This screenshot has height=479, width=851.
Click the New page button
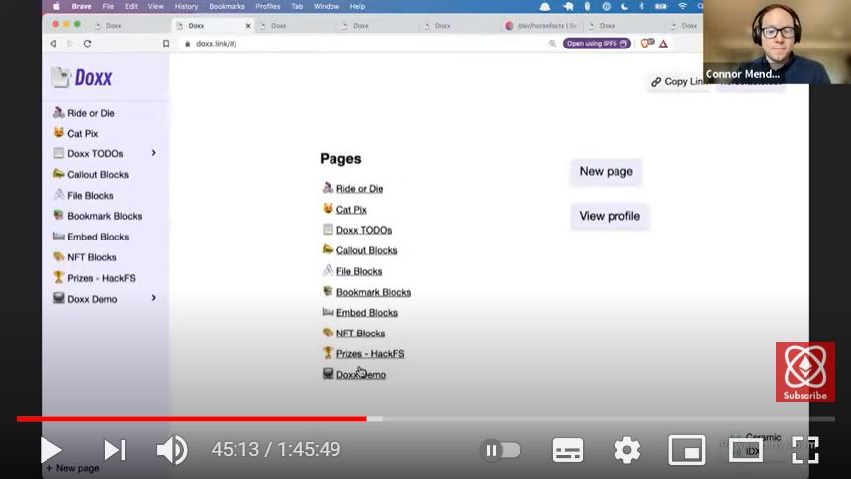tap(607, 171)
